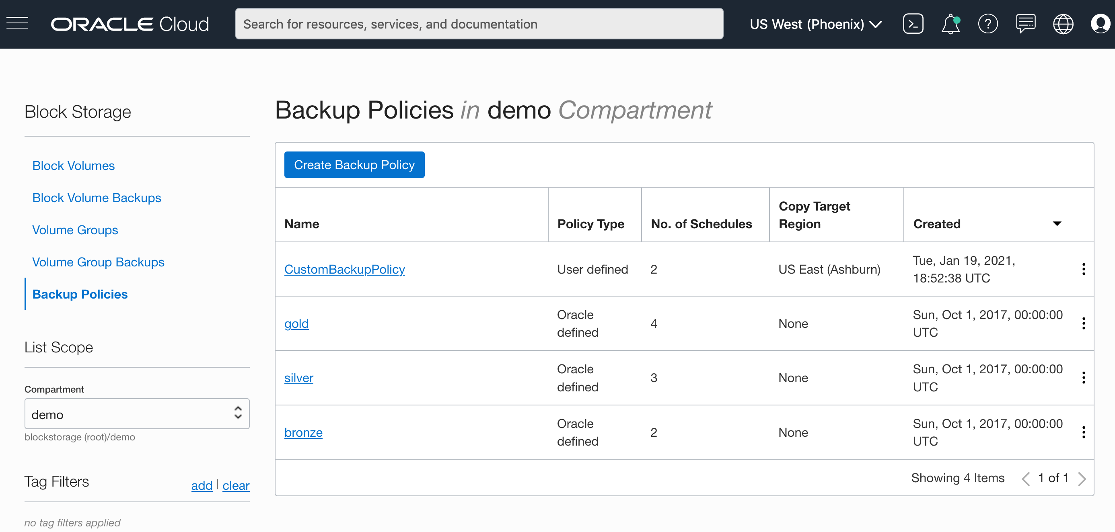Launch Cloud Shell from the top bar
1115x532 pixels.
(x=913, y=24)
